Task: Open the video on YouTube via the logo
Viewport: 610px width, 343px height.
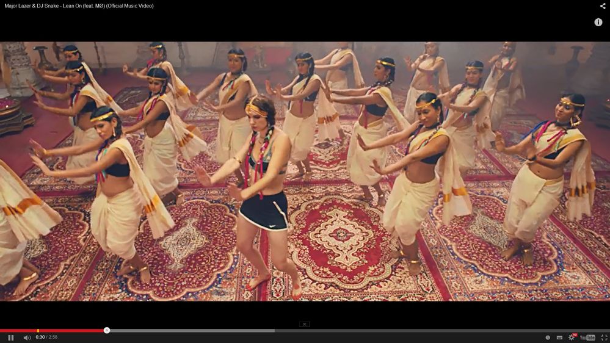Action: point(587,338)
